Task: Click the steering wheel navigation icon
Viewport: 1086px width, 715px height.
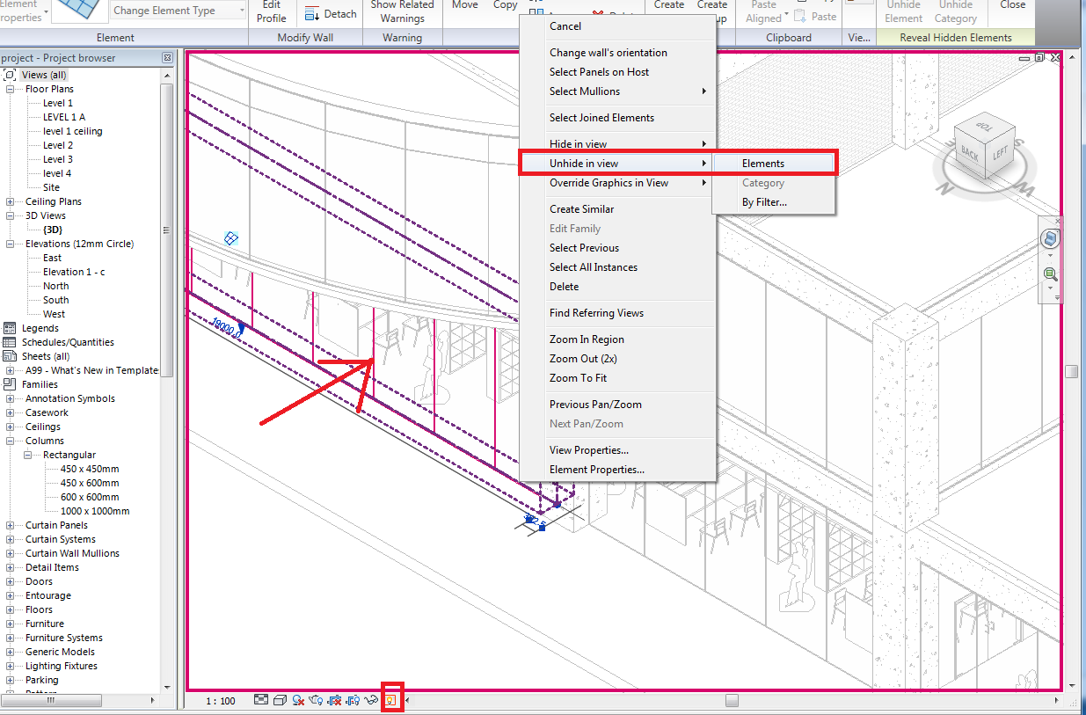Action: tap(1051, 237)
